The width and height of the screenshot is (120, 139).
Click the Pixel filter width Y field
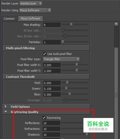coord(52,71)
